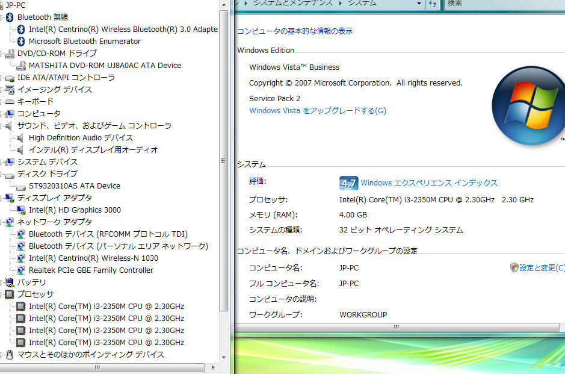Click the Device Manager vertical scrollbar thumb

pyautogui.click(x=223, y=160)
